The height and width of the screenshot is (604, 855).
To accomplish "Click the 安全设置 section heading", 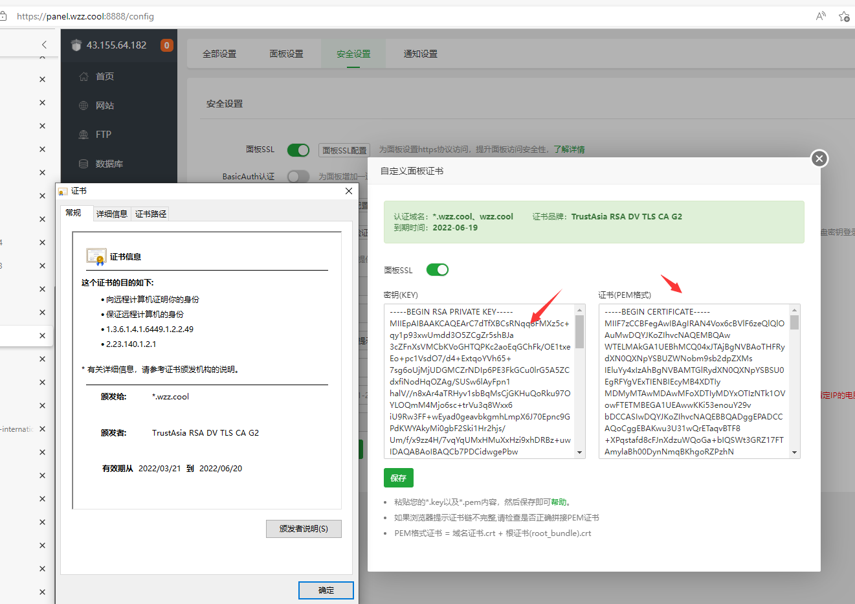I will (225, 104).
